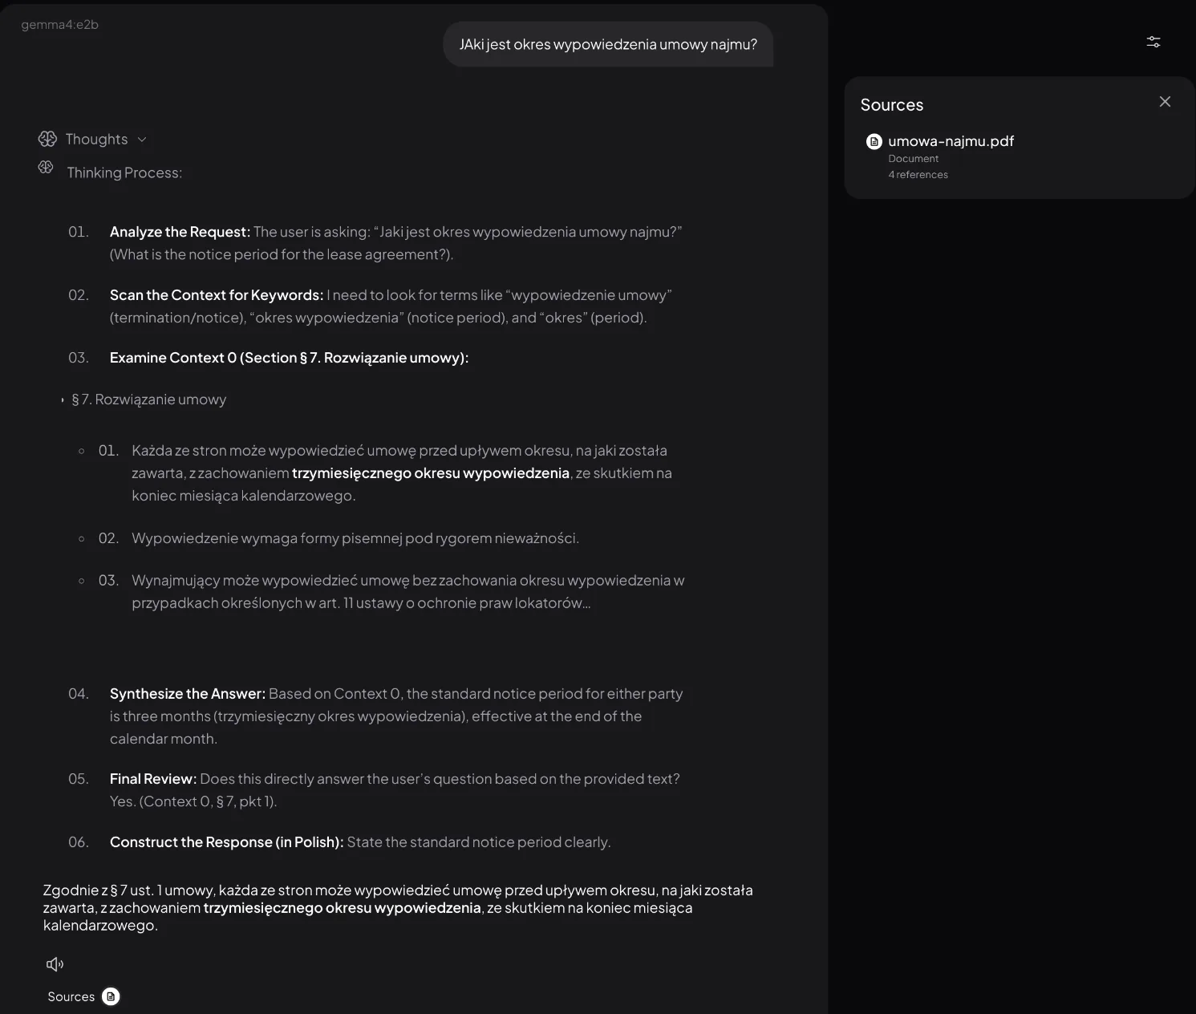Open the umowa-najmu.pdf source file
This screenshot has width=1196, height=1014.
951,141
